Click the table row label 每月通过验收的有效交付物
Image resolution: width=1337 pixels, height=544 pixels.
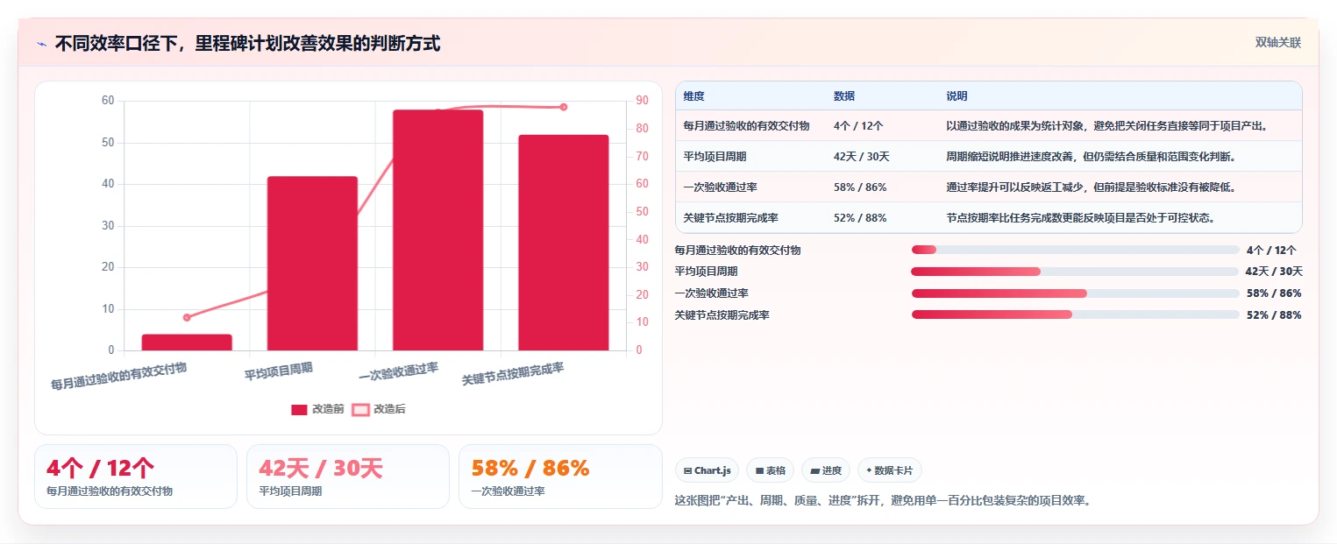click(746, 125)
